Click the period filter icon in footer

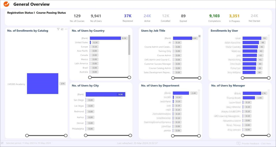click(3, 143)
